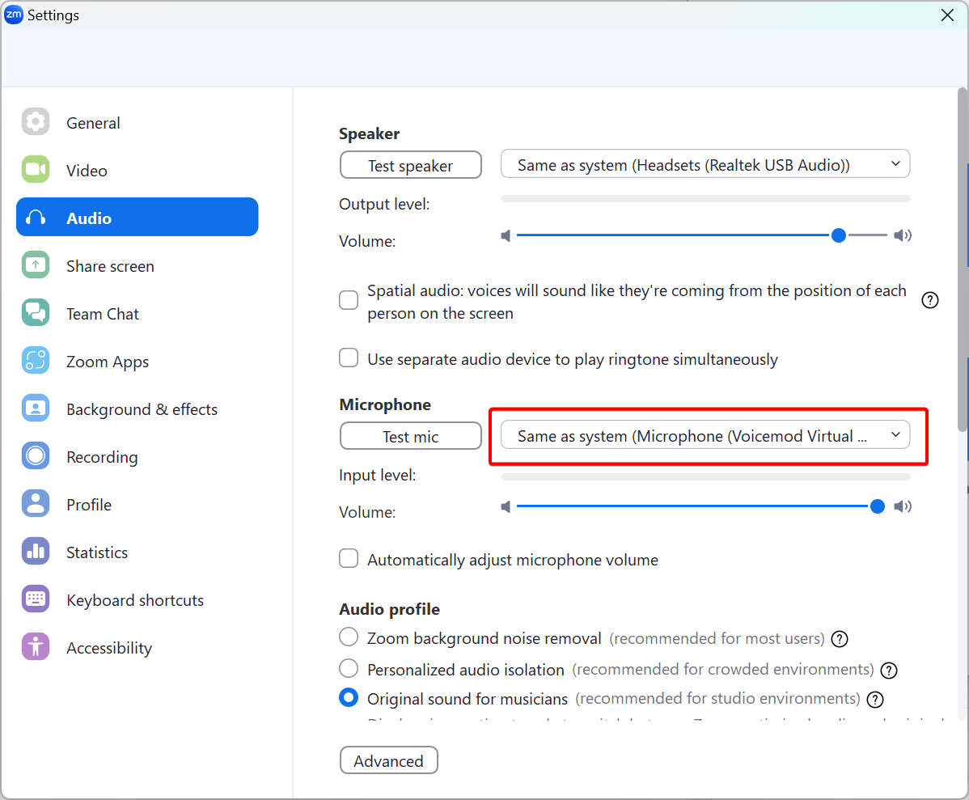
Task: Click the speaker Output level bar
Action: [705, 199]
